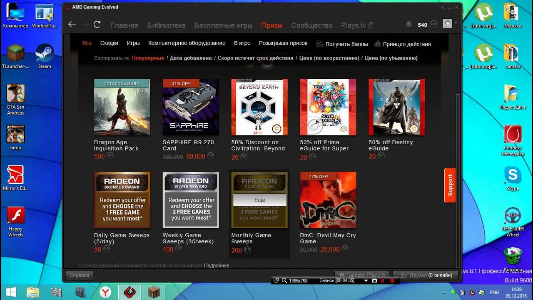Screen dimensions: 533x300
Task: Open the user avatar menu
Action: coord(448,24)
